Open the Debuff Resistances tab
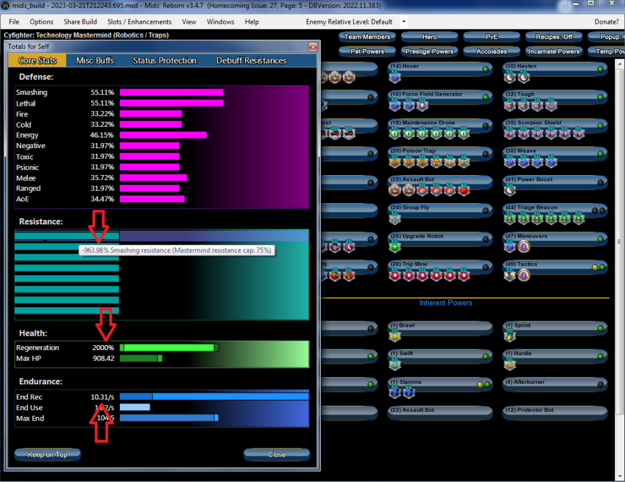 pyautogui.click(x=251, y=61)
